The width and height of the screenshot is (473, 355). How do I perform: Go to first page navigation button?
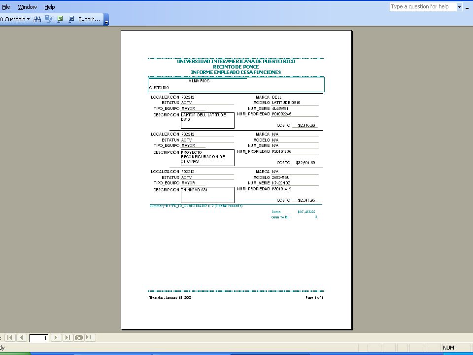click(x=10, y=337)
